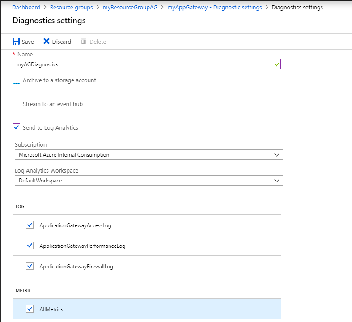Toggle the ApplicationGatewayFirewallLog checkbox
The image size is (352, 322).
(30, 266)
